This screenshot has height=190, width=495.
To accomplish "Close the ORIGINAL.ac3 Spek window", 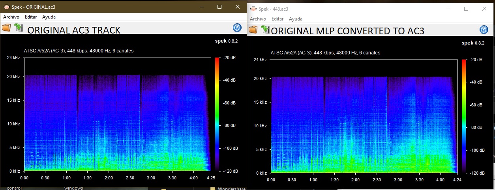I will coord(238,7).
